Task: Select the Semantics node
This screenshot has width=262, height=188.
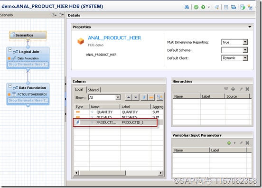Action: coord(28,35)
